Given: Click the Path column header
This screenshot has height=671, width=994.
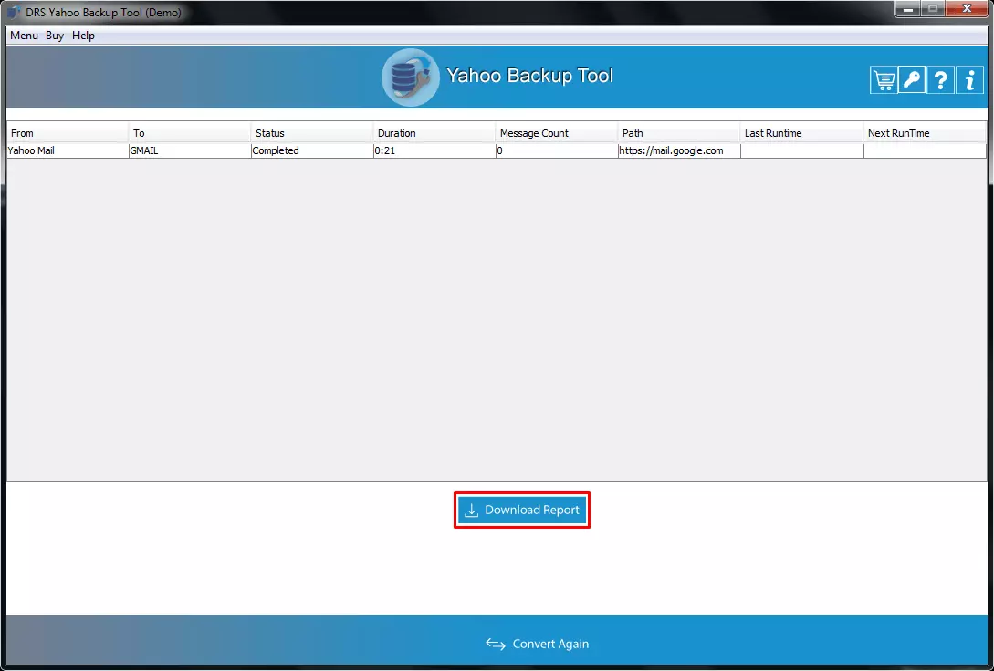Looking at the screenshot, I should coord(679,133).
